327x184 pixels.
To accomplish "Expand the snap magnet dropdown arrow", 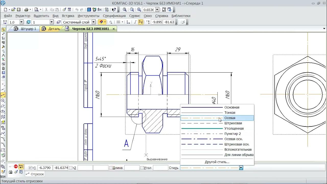I will 105,22.
